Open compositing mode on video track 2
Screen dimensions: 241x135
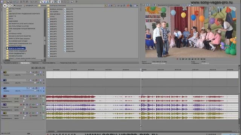(x=38, y=83)
